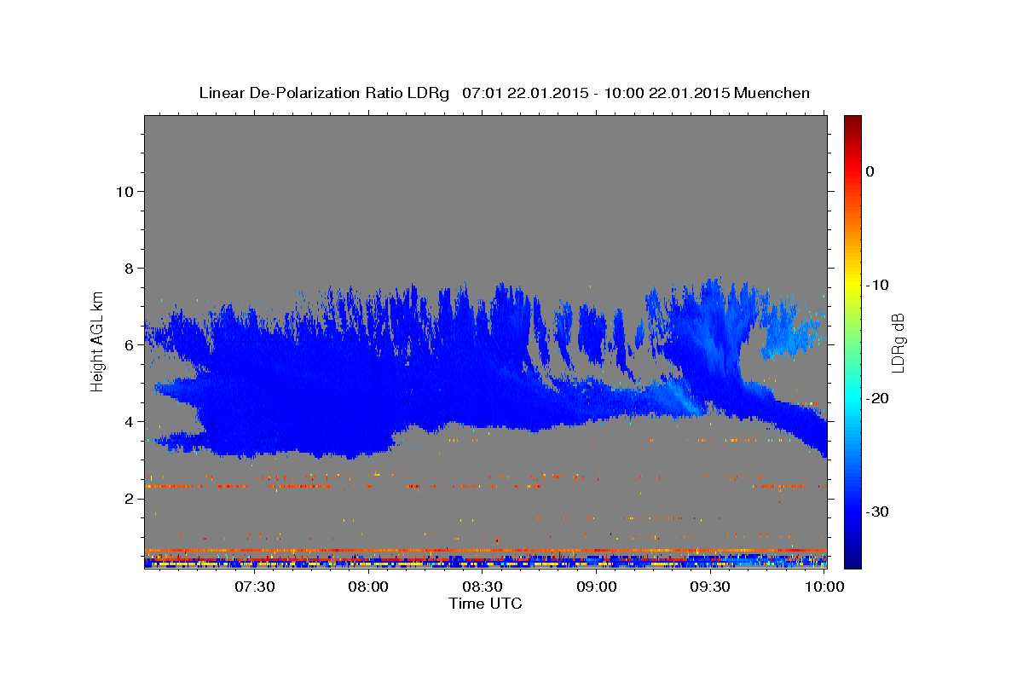The image size is (1023, 682).
Task: Click the colorbar value -20
Action: pyautogui.click(x=878, y=398)
